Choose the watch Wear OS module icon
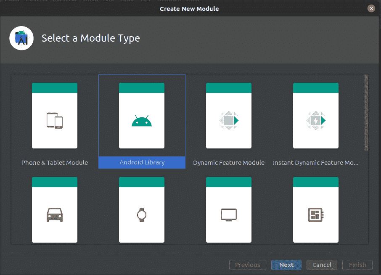Viewport: 381px width, 275px height. click(x=142, y=214)
